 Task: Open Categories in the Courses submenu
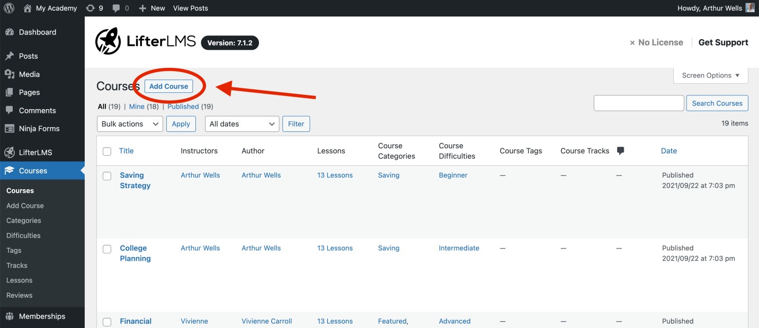[24, 220]
